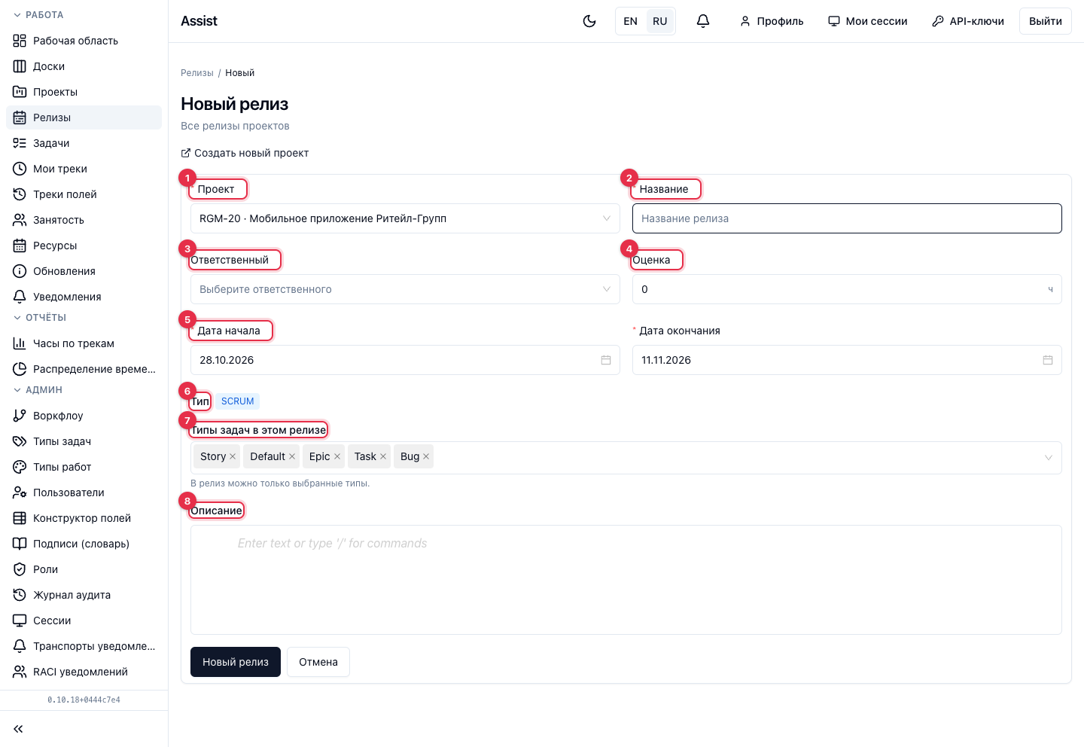Click the Роли shield icon
The width and height of the screenshot is (1084, 747).
pyautogui.click(x=20, y=569)
